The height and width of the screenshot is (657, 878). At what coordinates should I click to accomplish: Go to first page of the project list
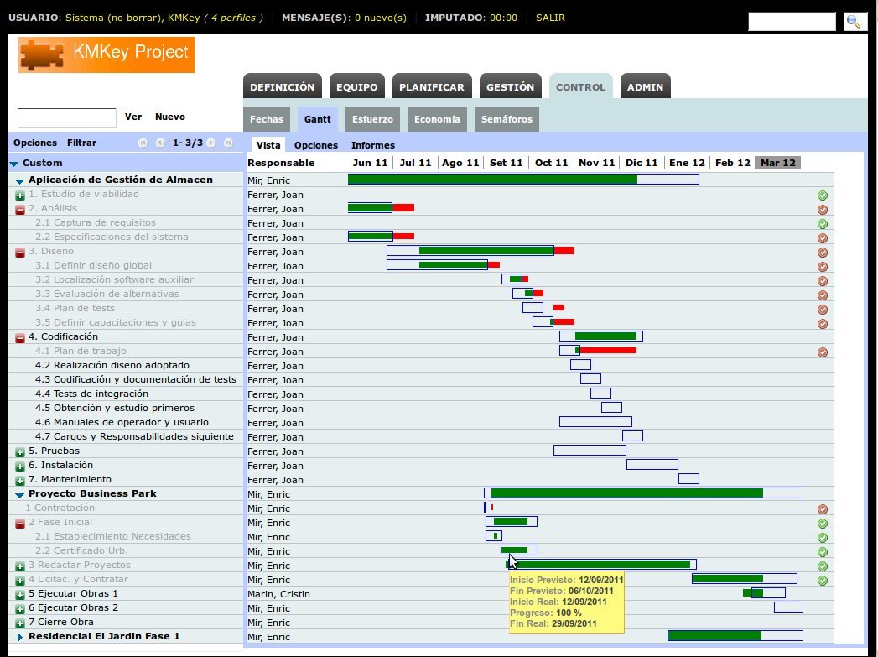click(x=143, y=143)
